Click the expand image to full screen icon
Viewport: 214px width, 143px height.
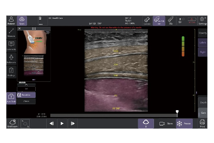click(x=25, y=123)
